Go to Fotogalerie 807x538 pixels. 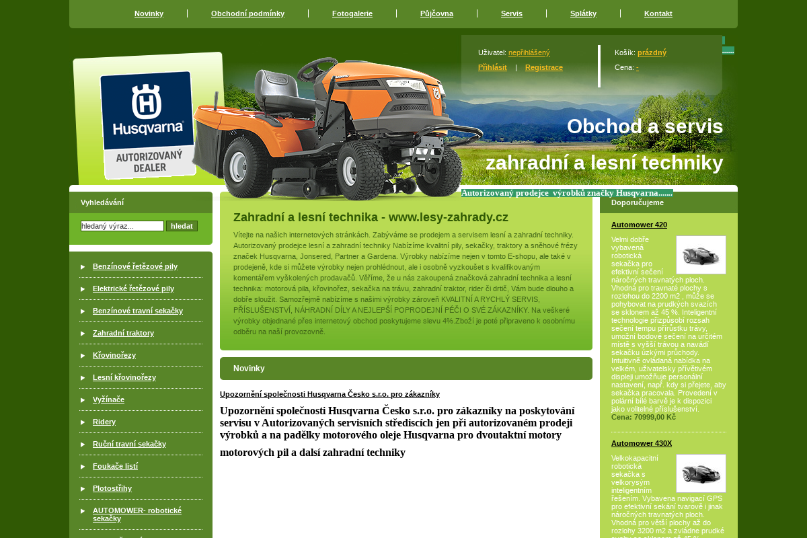(x=352, y=13)
